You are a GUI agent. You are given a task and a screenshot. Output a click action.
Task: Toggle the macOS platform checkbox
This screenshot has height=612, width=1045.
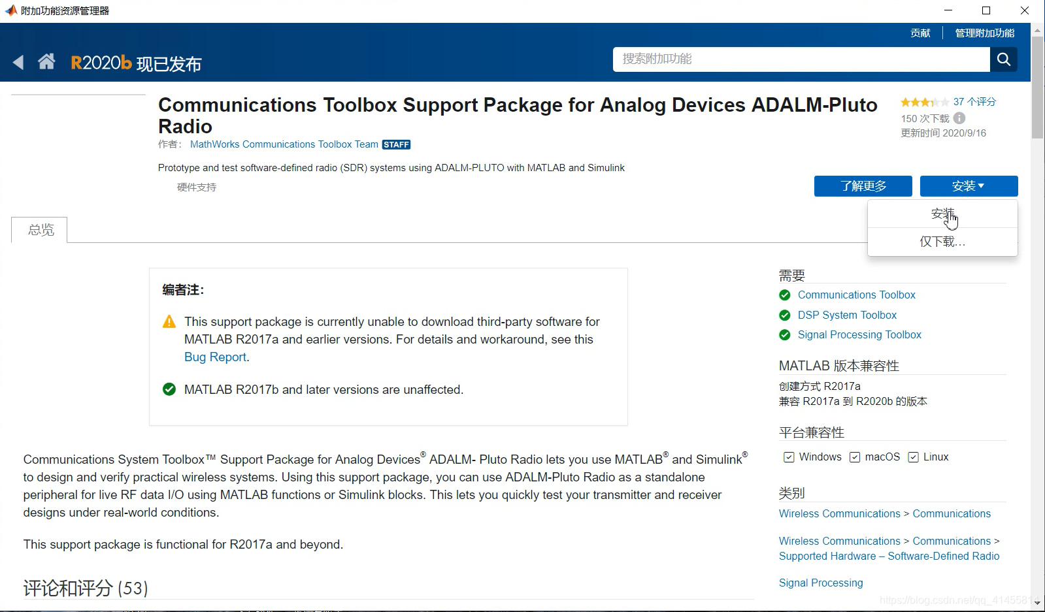855,457
